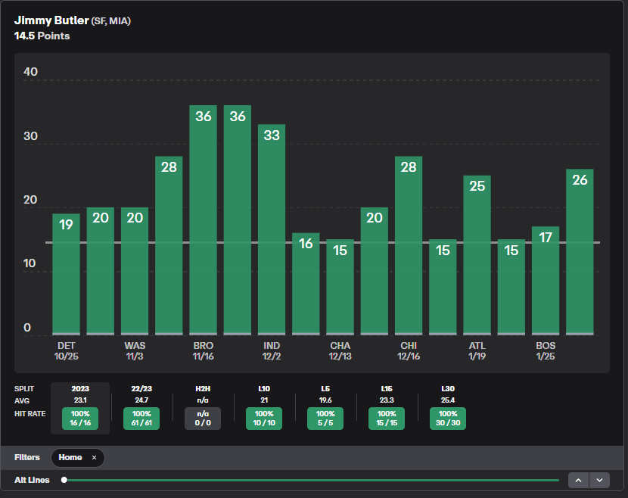Select the L30 split tab
This screenshot has width=628, height=498.
point(448,408)
